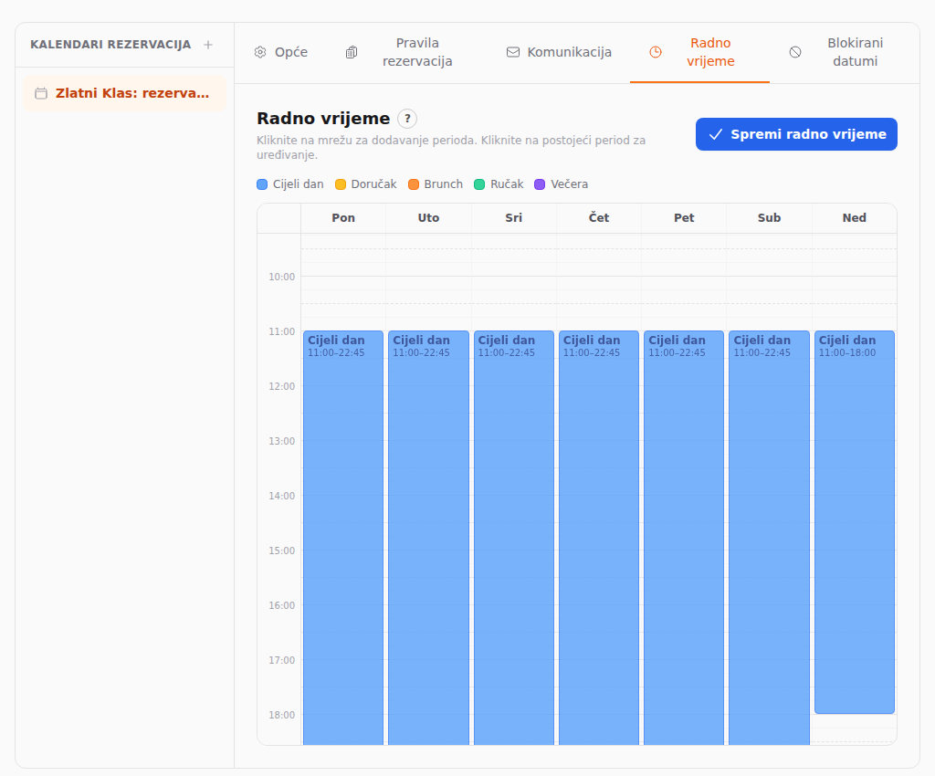935x776 pixels.
Task: Click the blocked-circle icon of Blokirani datumi
Action: pos(795,52)
